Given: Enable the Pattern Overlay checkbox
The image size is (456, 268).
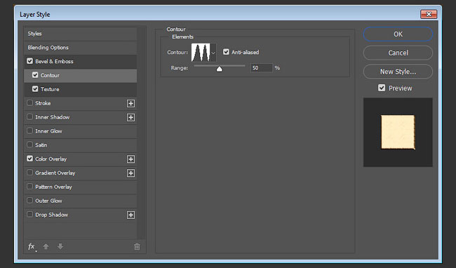Looking at the screenshot, I should 29,187.
